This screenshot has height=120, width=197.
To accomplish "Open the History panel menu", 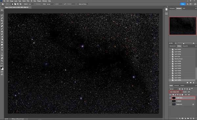I will (196, 46).
